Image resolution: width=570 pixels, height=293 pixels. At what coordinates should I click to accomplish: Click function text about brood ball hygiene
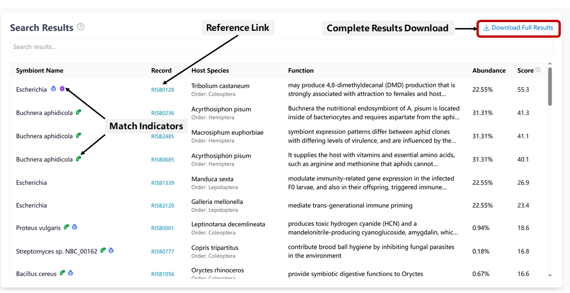(371, 252)
